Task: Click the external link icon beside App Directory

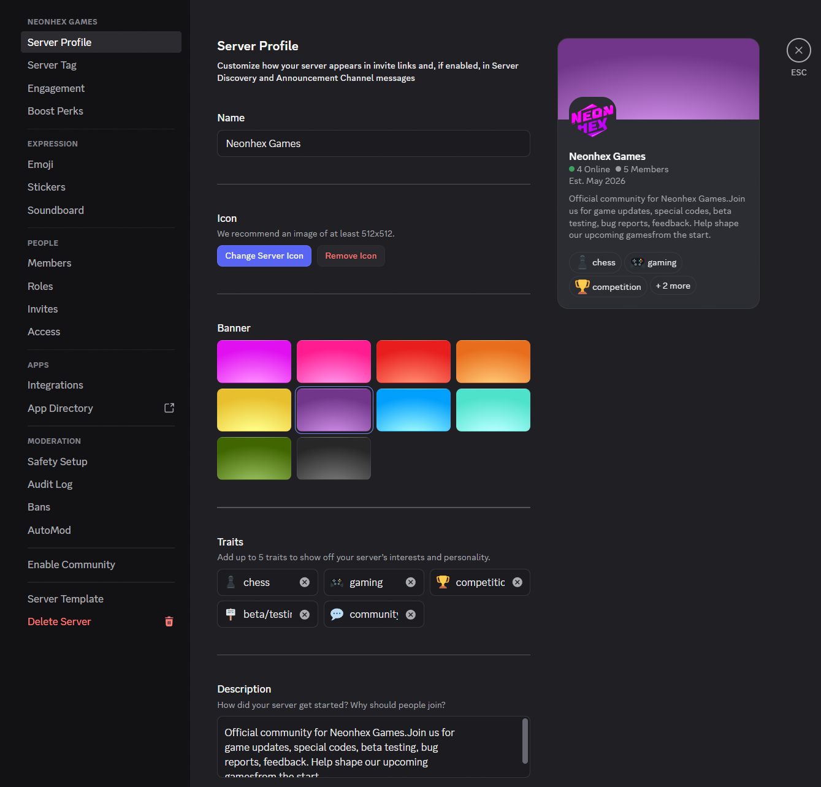Action: [169, 408]
